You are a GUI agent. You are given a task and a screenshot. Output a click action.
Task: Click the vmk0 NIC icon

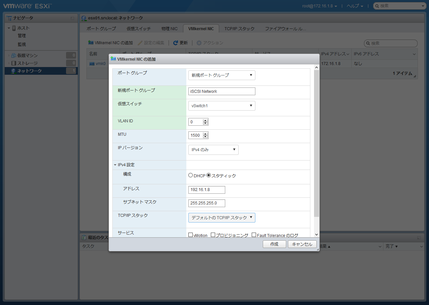click(x=92, y=64)
